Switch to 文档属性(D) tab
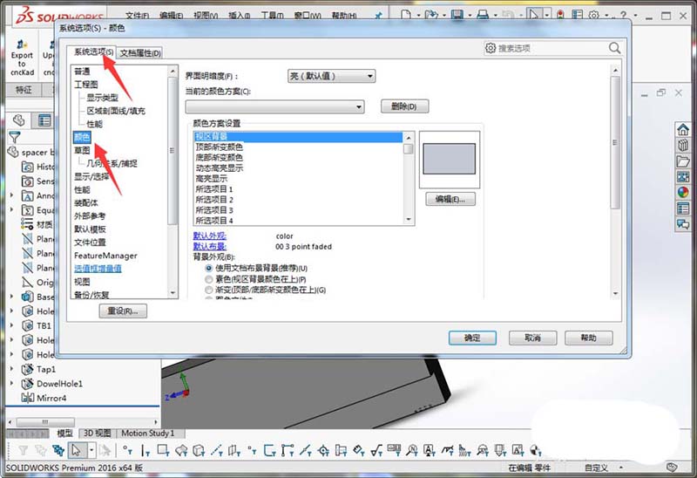Screen dimensions: 697x478 tap(140, 53)
